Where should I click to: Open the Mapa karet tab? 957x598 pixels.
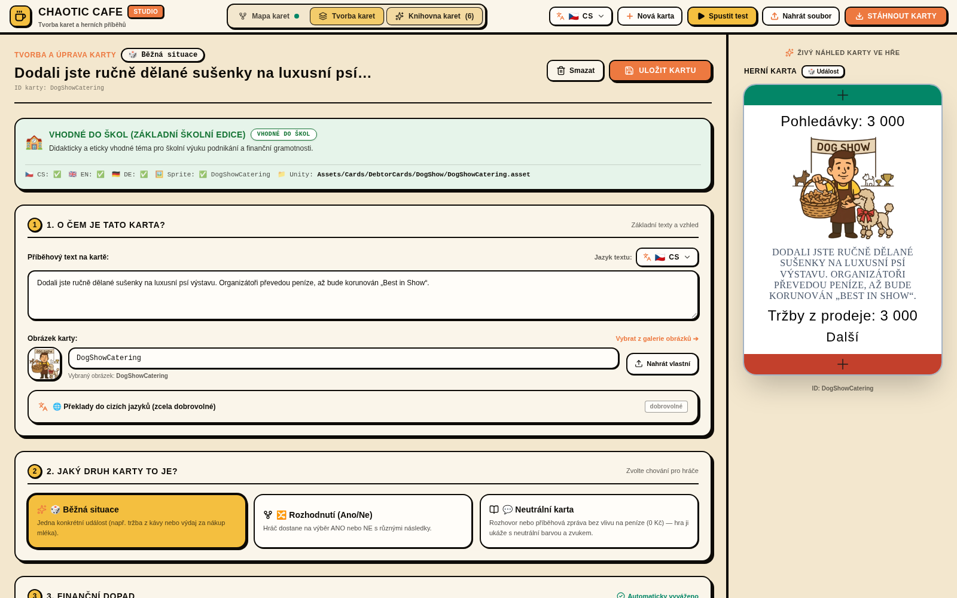(x=269, y=16)
